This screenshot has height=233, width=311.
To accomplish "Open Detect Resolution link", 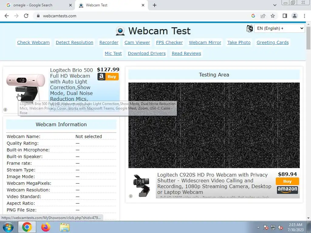I will point(74,42).
